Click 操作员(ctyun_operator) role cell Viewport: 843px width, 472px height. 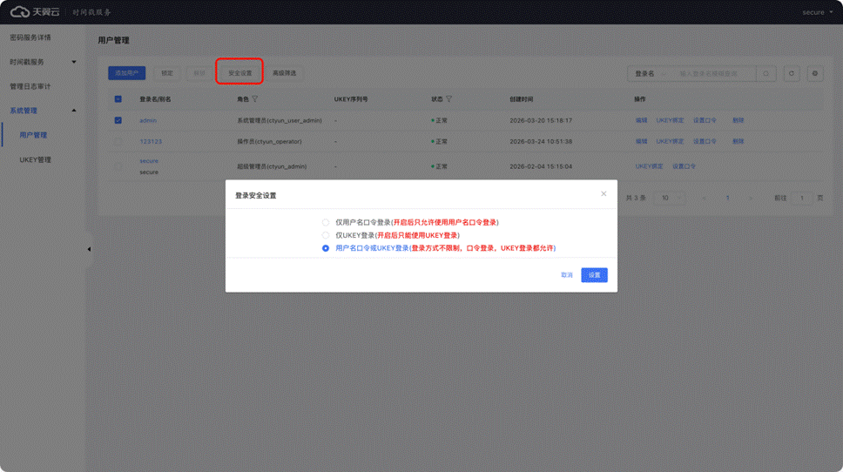[x=269, y=141]
